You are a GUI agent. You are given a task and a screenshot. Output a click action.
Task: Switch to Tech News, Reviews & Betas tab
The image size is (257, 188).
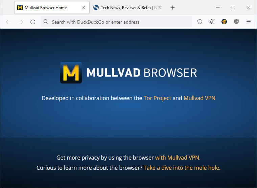tap(125, 7)
